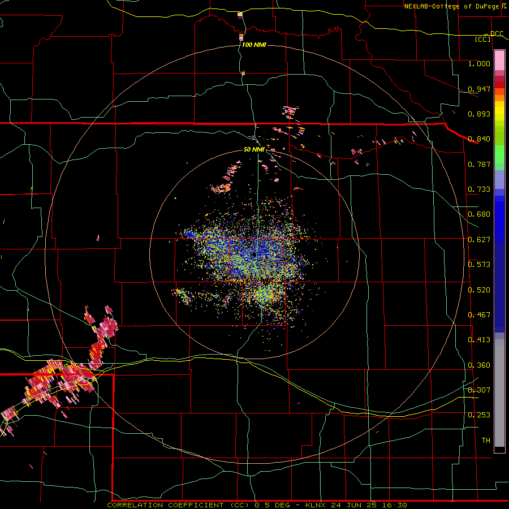Image resolution: width=509 pixels, height=509 pixels.
Task: Click the DCC label above the legend
Action: click(x=497, y=34)
